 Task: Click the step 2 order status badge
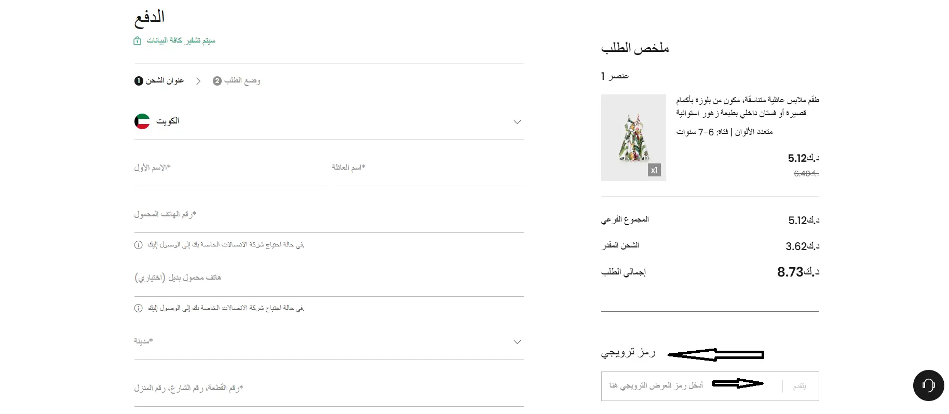coord(217,81)
